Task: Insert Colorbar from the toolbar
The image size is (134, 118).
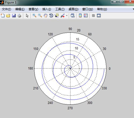Action: coord(80,16)
